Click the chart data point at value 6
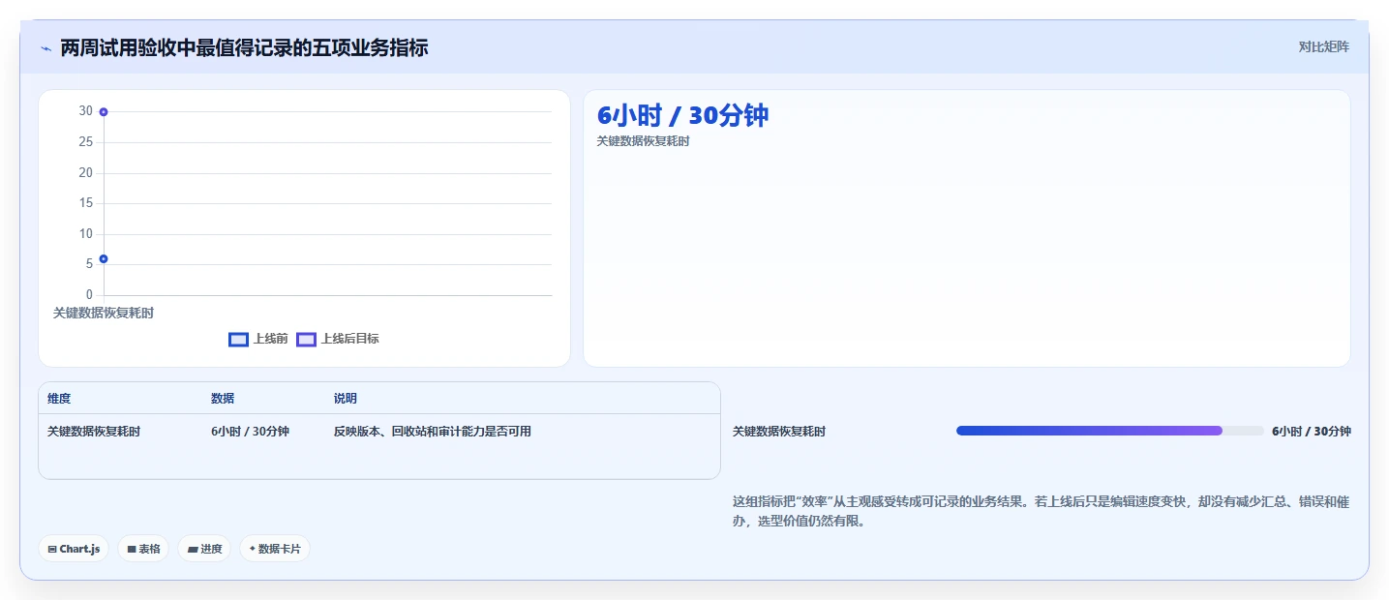Image resolution: width=1389 pixels, height=600 pixels. (104, 258)
